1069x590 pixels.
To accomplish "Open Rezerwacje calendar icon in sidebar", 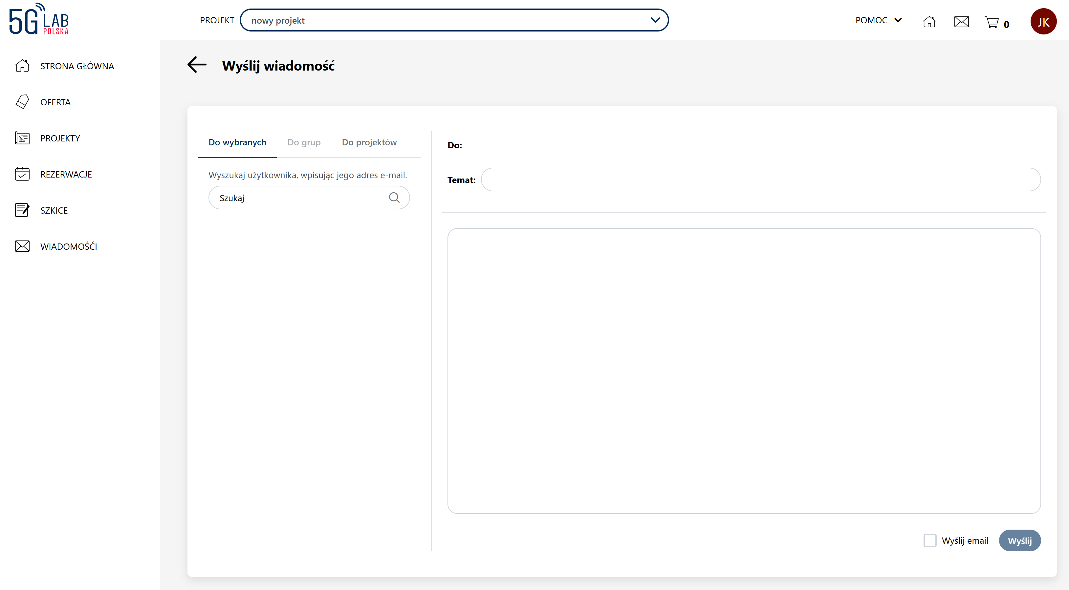I will coord(22,174).
